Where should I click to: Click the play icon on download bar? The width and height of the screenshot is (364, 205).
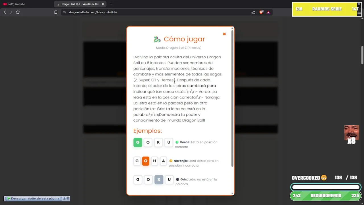(9, 198)
